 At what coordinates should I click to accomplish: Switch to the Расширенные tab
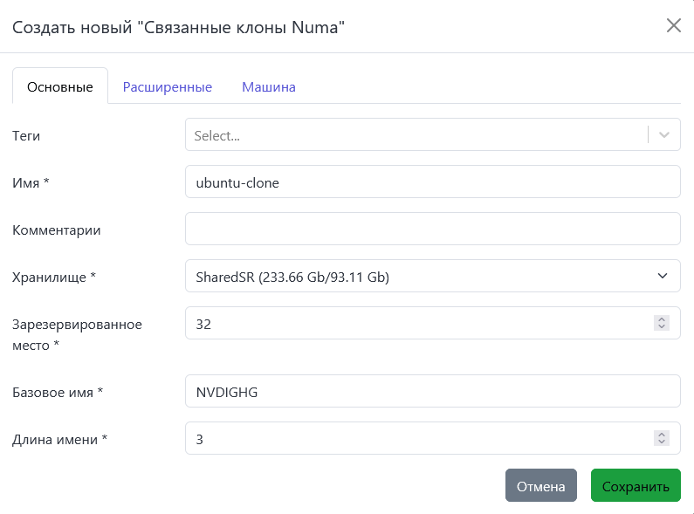pos(168,87)
